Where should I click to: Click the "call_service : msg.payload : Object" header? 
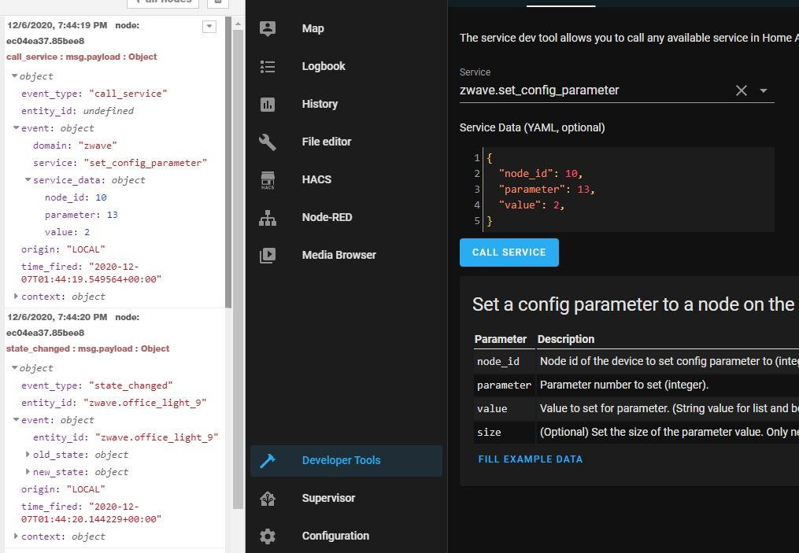click(x=82, y=57)
